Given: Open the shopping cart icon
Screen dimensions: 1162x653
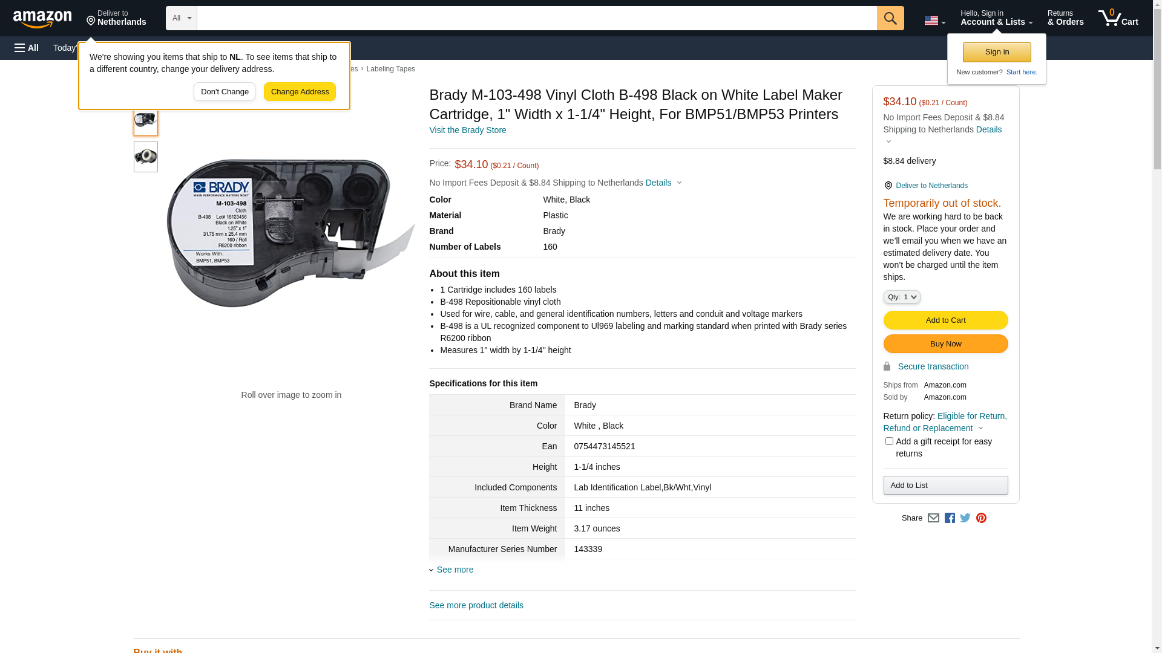Looking at the screenshot, I should click(x=1118, y=18).
